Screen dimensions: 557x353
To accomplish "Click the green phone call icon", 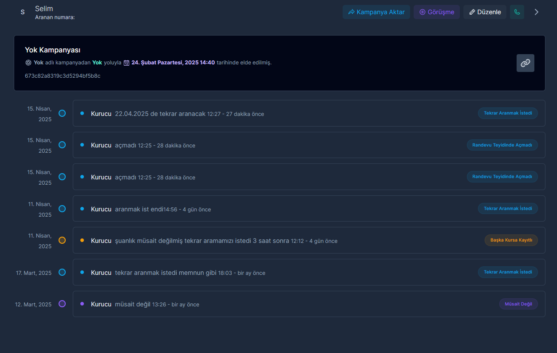I will point(517,12).
